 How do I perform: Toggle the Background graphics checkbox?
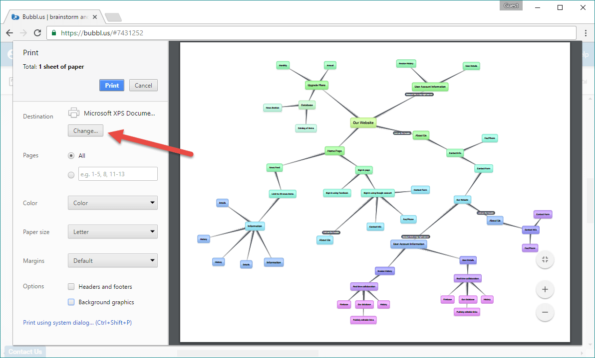[x=71, y=302]
